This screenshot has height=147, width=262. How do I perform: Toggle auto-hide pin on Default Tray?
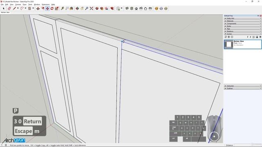[x=258, y=16]
